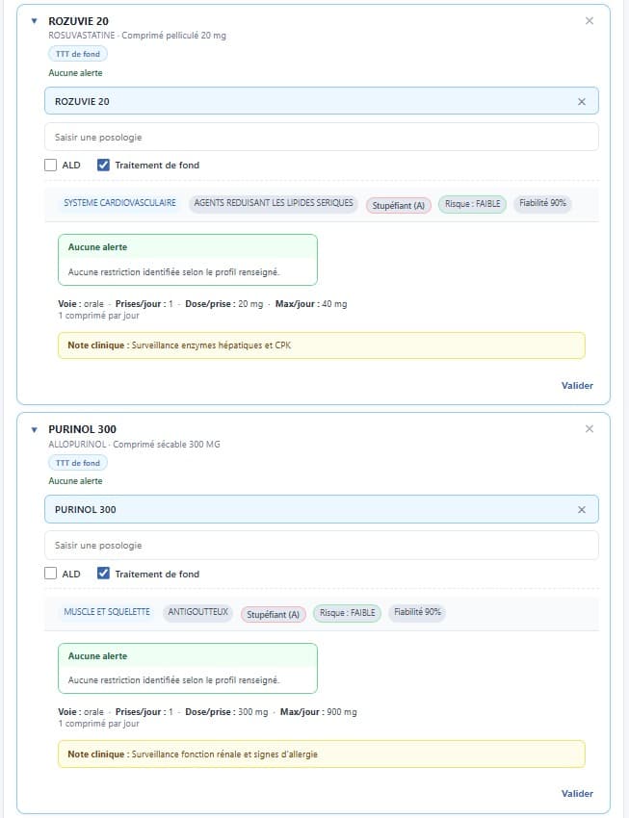The height and width of the screenshot is (818, 629).
Task: Check ALD for ROZUVIE 20
Action: 51,166
